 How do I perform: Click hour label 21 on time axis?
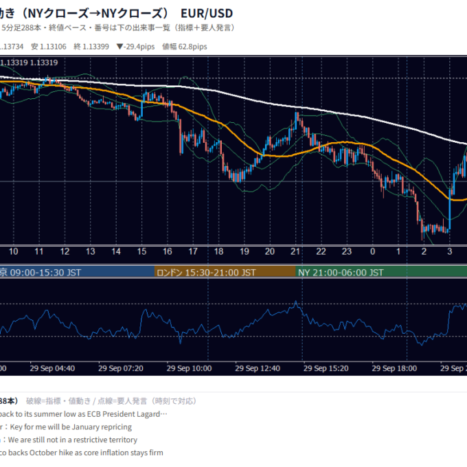coord(295,251)
